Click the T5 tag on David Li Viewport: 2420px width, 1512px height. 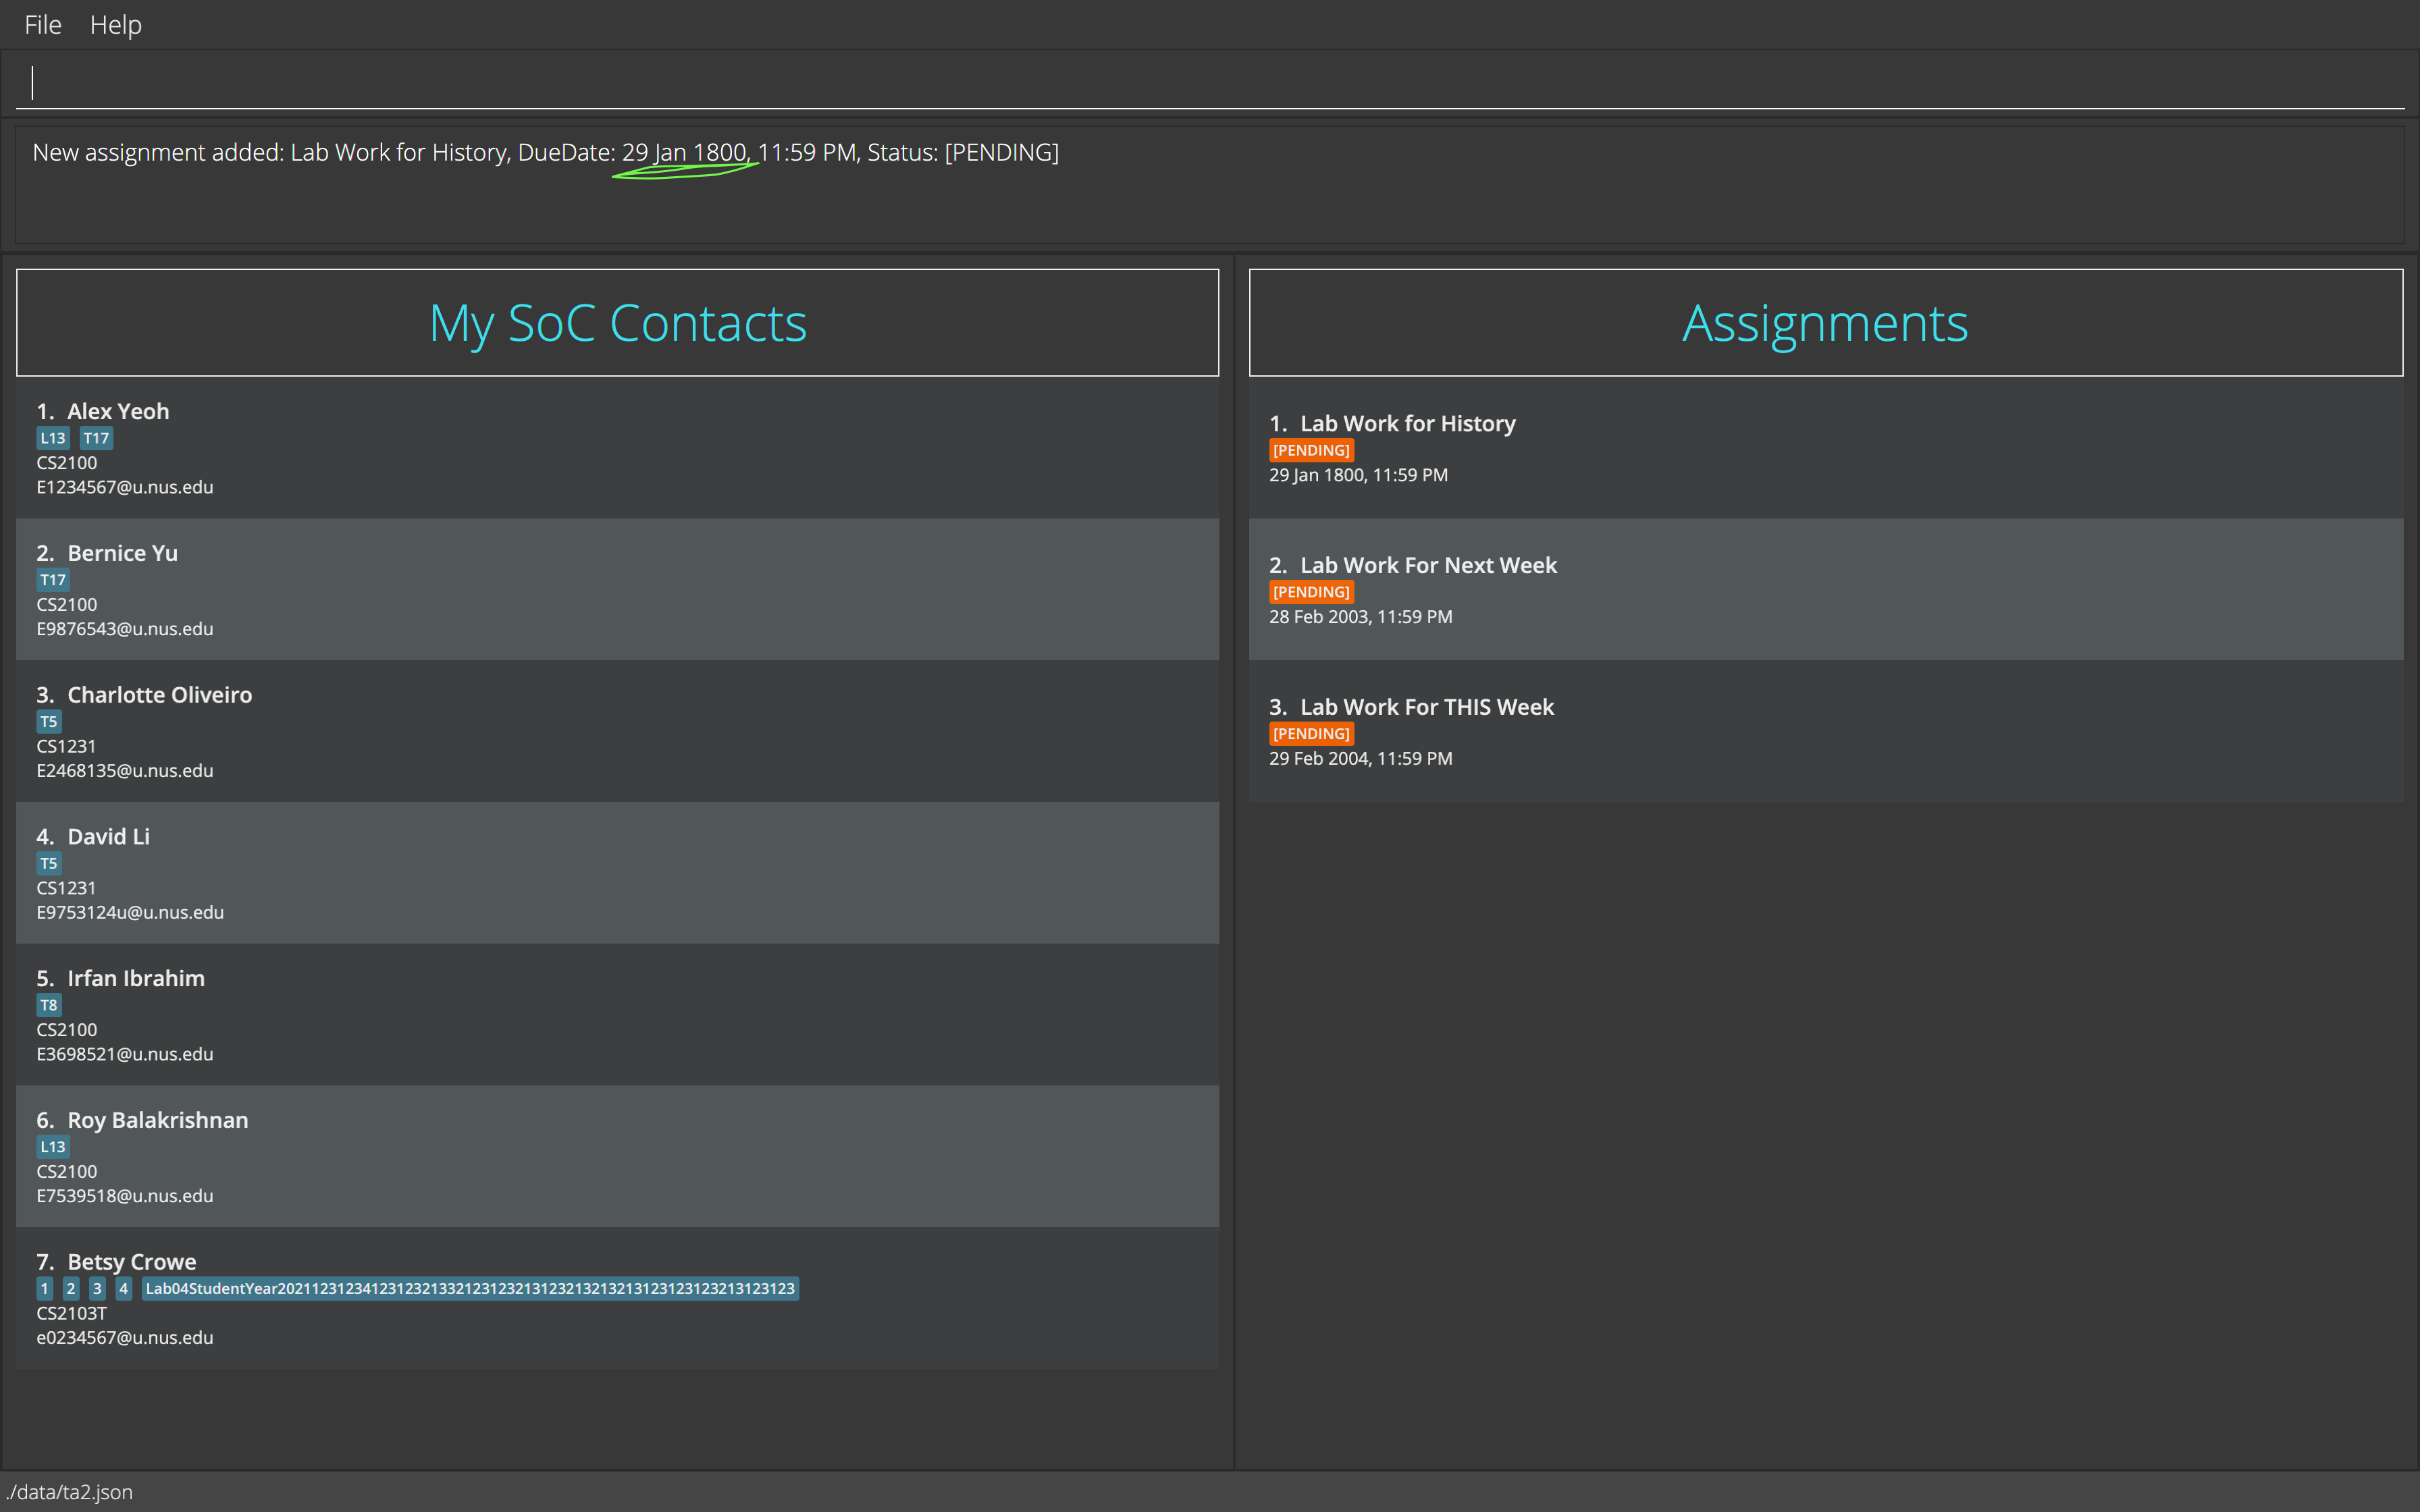point(49,863)
